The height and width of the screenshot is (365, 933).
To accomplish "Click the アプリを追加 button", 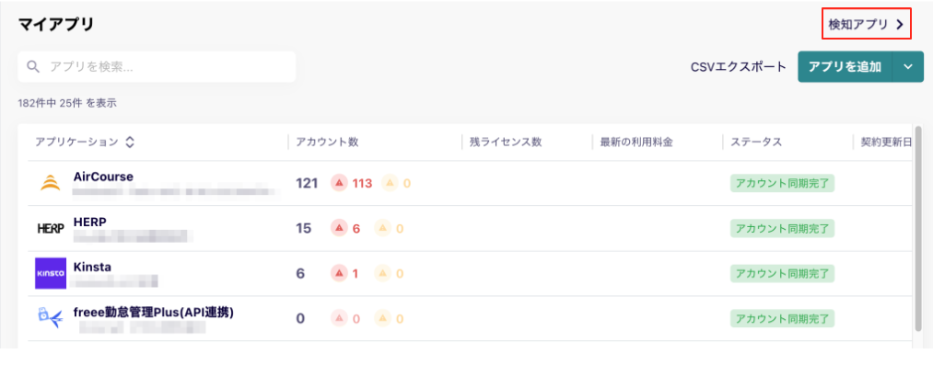I will [x=845, y=66].
